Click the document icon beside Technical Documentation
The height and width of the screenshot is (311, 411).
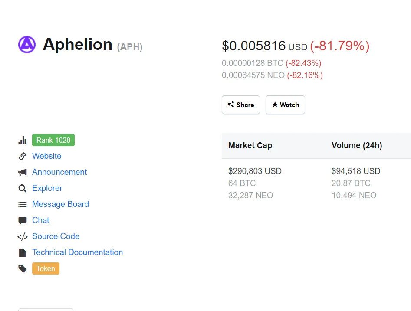click(x=22, y=252)
